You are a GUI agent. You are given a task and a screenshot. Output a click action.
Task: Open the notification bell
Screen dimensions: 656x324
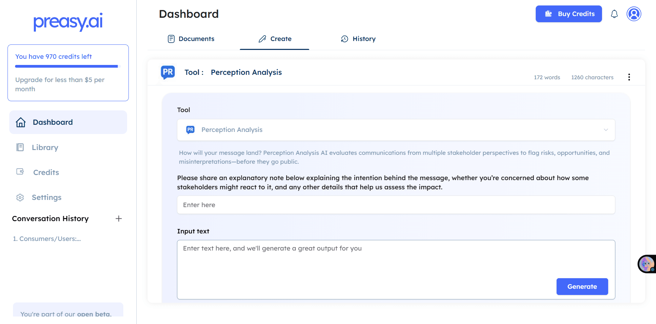pos(614,14)
